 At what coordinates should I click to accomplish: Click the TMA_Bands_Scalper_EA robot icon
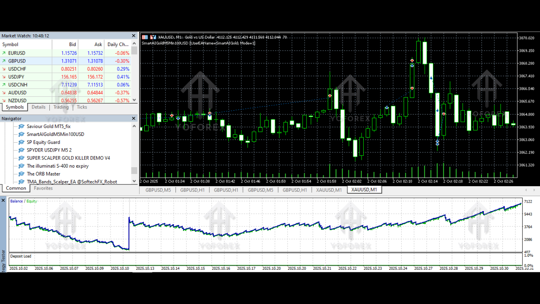[21, 182]
